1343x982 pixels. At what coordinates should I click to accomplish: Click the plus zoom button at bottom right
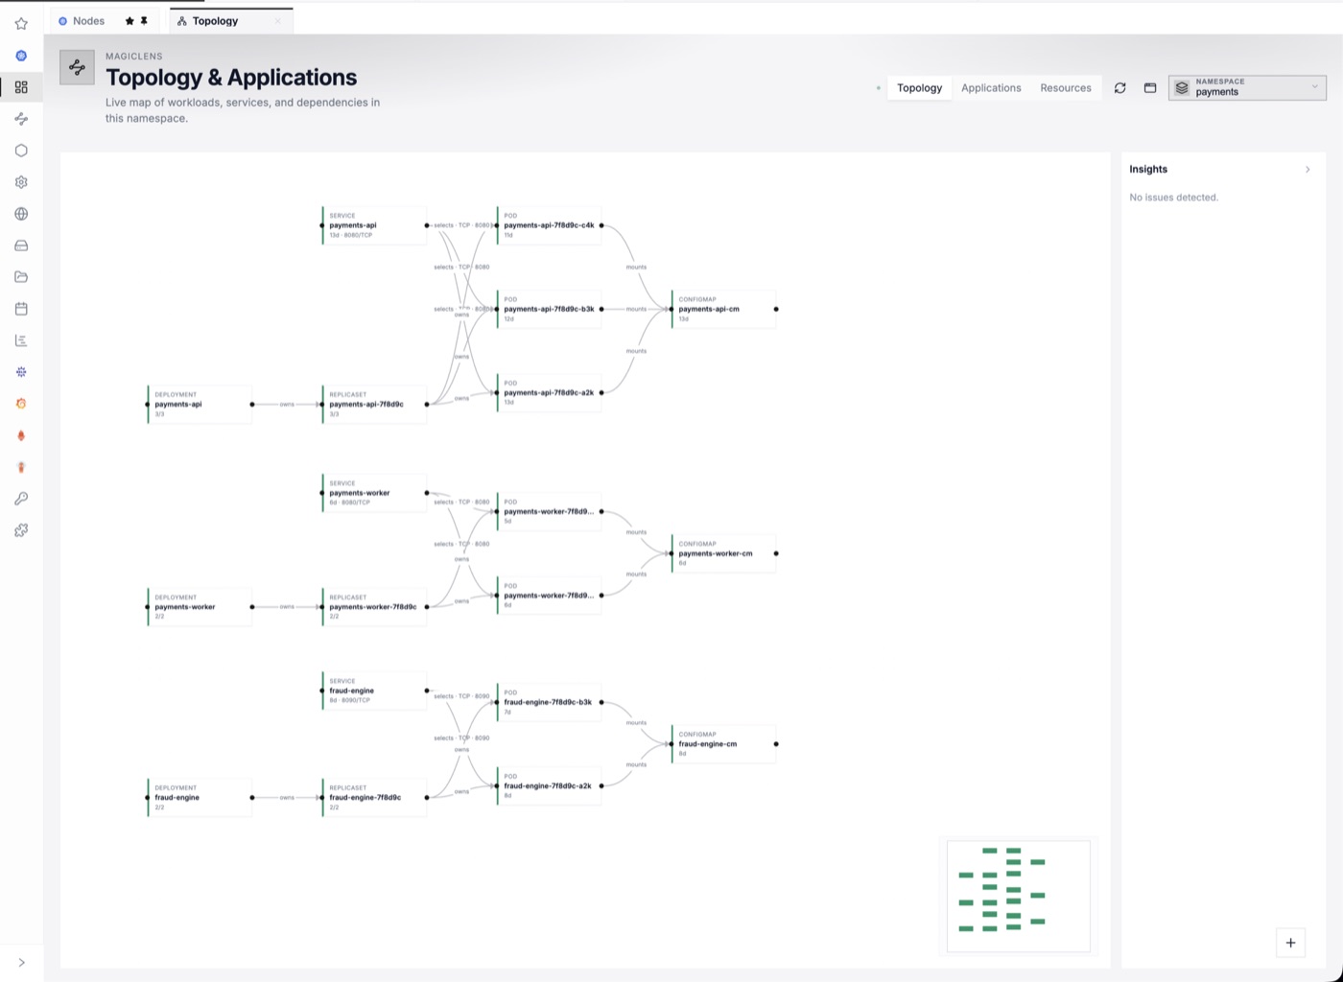click(x=1290, y=943)
